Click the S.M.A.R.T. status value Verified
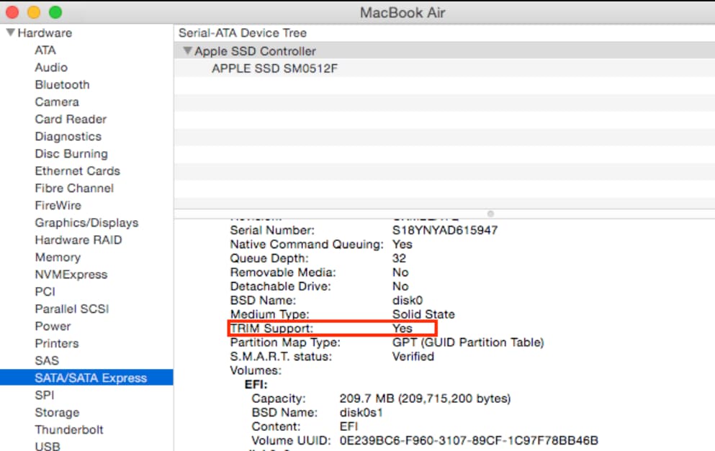Screen dimensions: 715x451 tap(413, 357)
